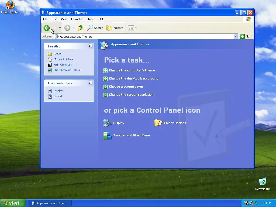
Task: Click the Sound troubleshooter help icon
Action: coord(50,96)
